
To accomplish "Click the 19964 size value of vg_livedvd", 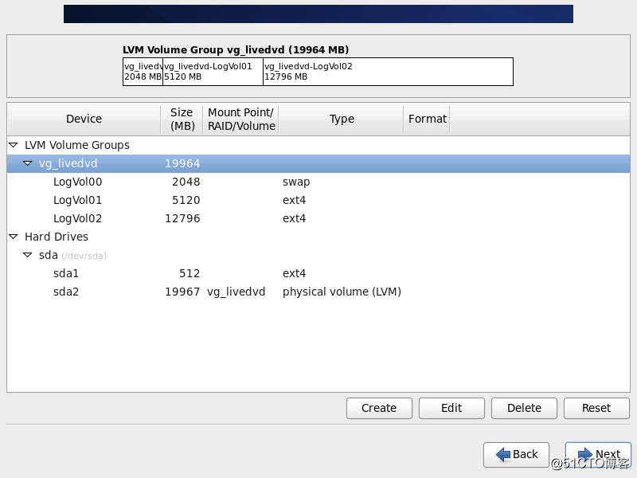I will tap(182, 163).
